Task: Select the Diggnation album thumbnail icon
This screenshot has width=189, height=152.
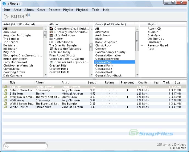Action: (x=51, y=29)
